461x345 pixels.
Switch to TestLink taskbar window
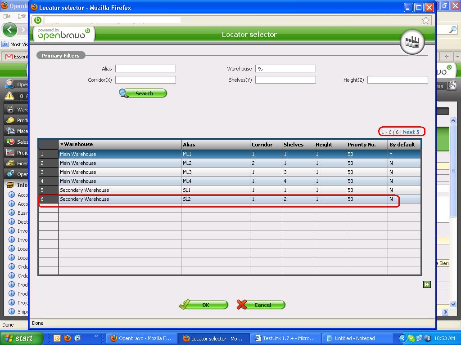pos(285,338)
